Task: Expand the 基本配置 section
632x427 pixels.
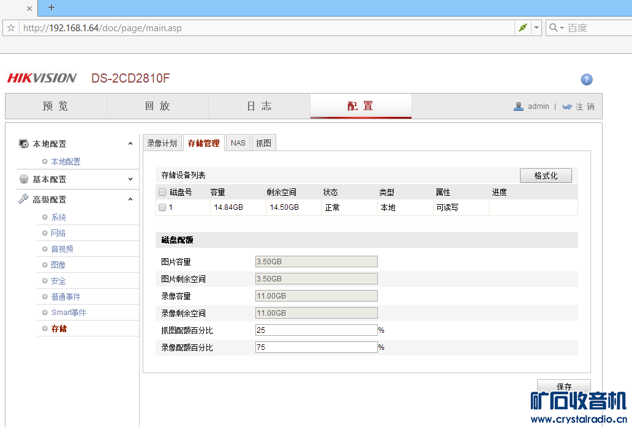Action: (x=130, y=179)
